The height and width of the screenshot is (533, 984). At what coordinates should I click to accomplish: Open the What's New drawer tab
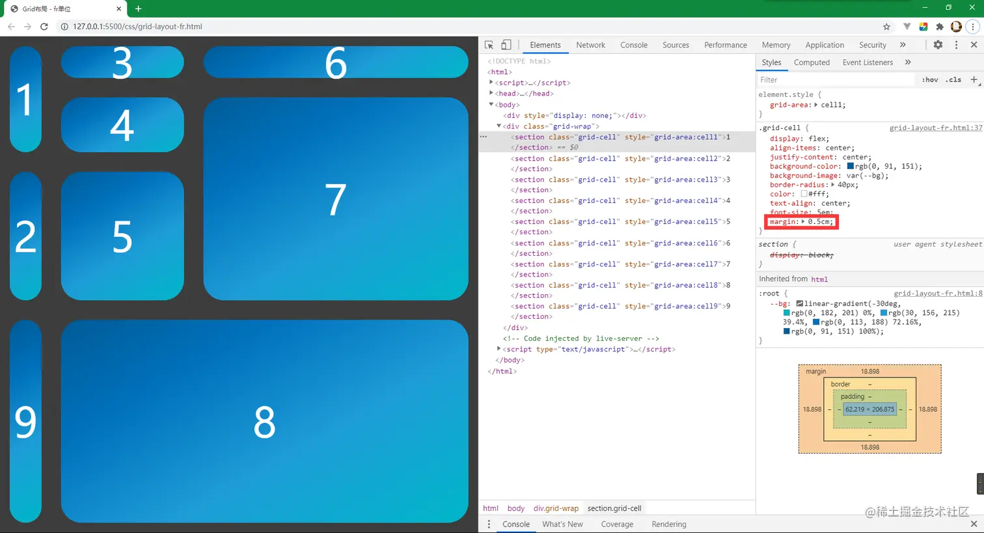click(562, 524)
